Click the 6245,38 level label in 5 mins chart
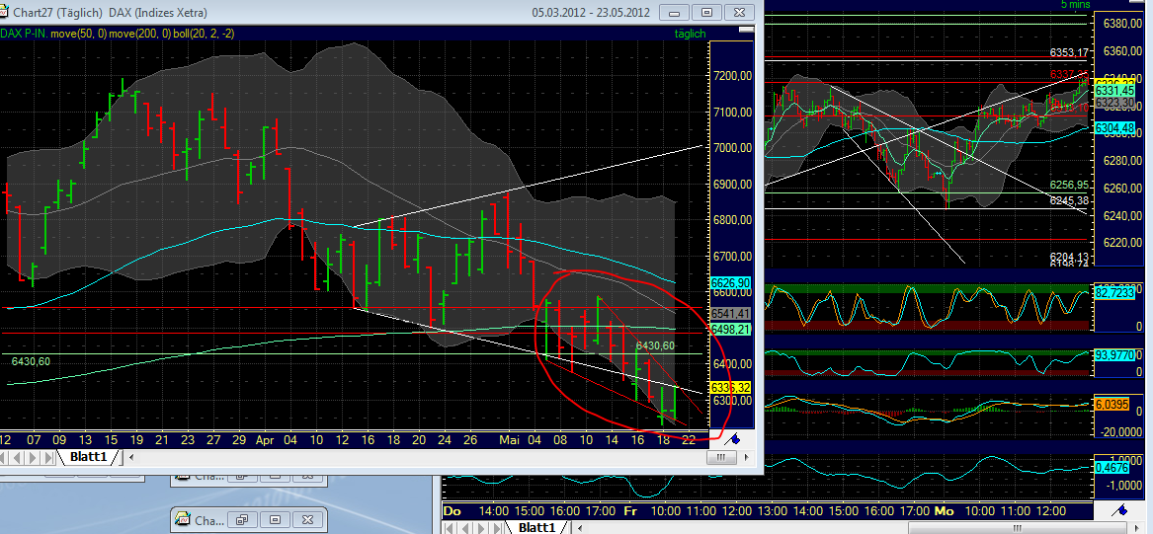The width and height of the screenshot is (1153, 534). [1069, 200]
